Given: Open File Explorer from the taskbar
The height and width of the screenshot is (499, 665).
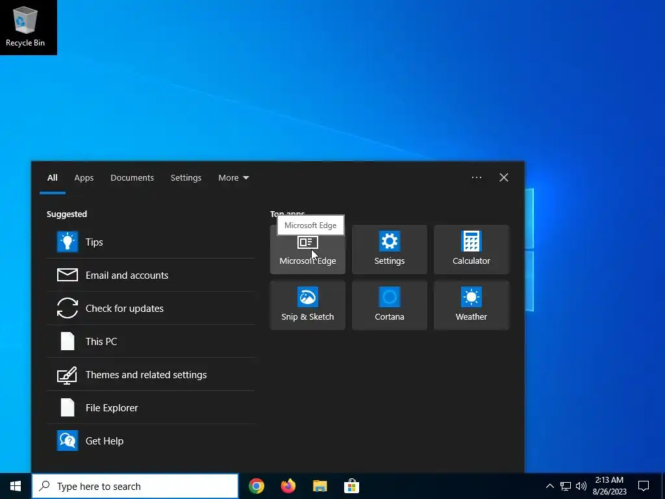Looking at the screenshot, I should 320,486.
